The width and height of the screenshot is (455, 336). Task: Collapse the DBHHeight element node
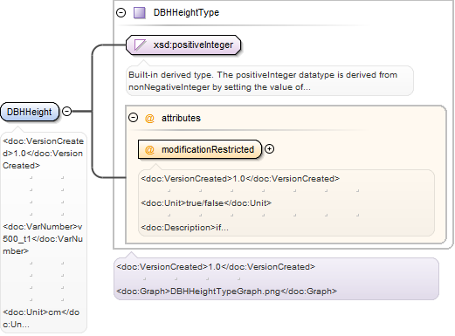(x=67, y=111)
